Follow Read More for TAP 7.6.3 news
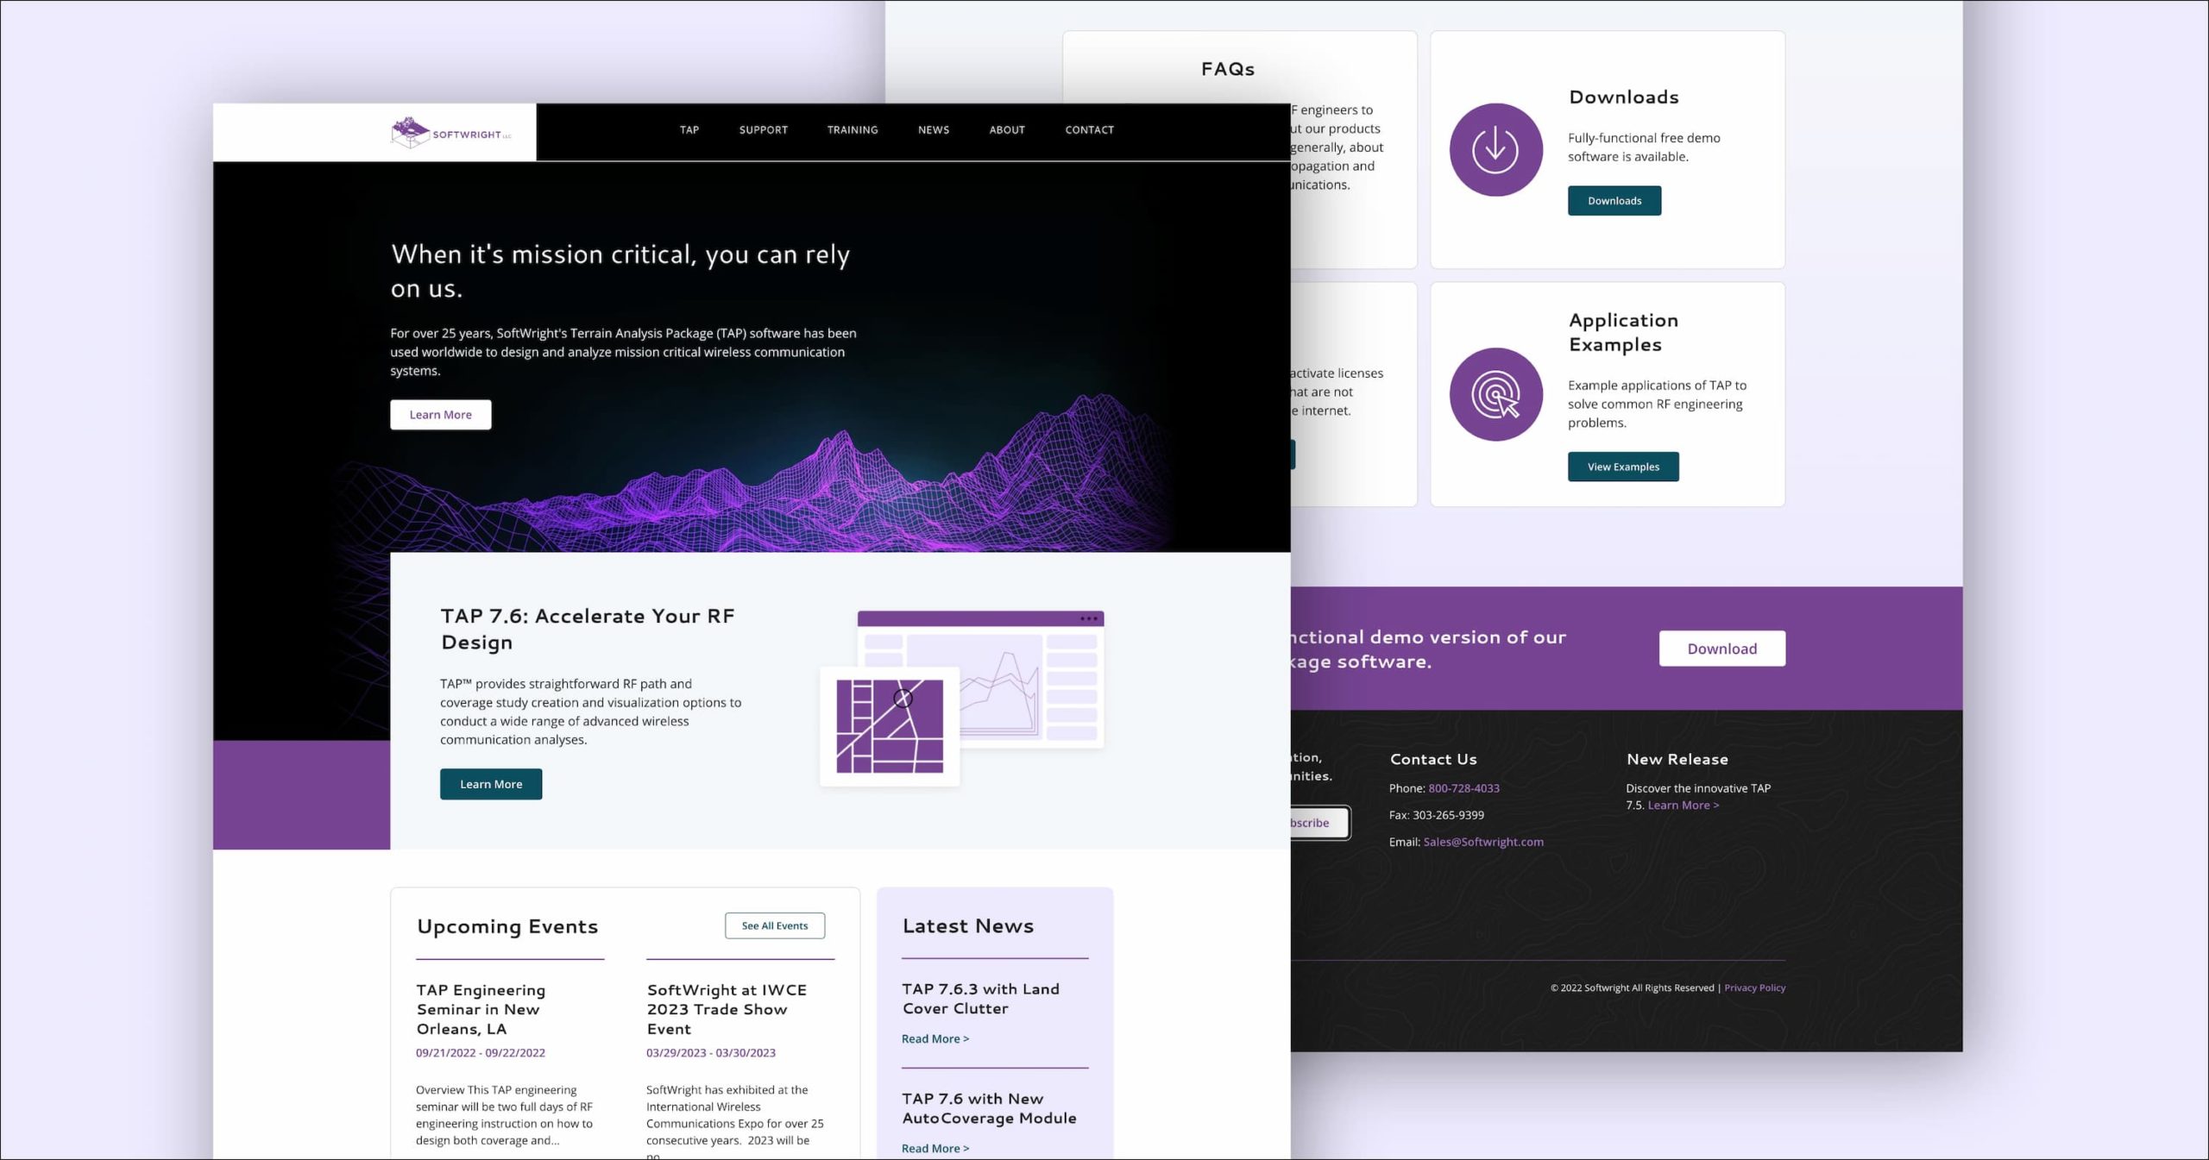This screenshot has width=2209, height=1160. point(935,1039)
